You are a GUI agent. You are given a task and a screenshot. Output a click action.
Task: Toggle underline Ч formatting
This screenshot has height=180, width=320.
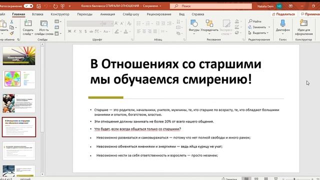tap(80, 31)
